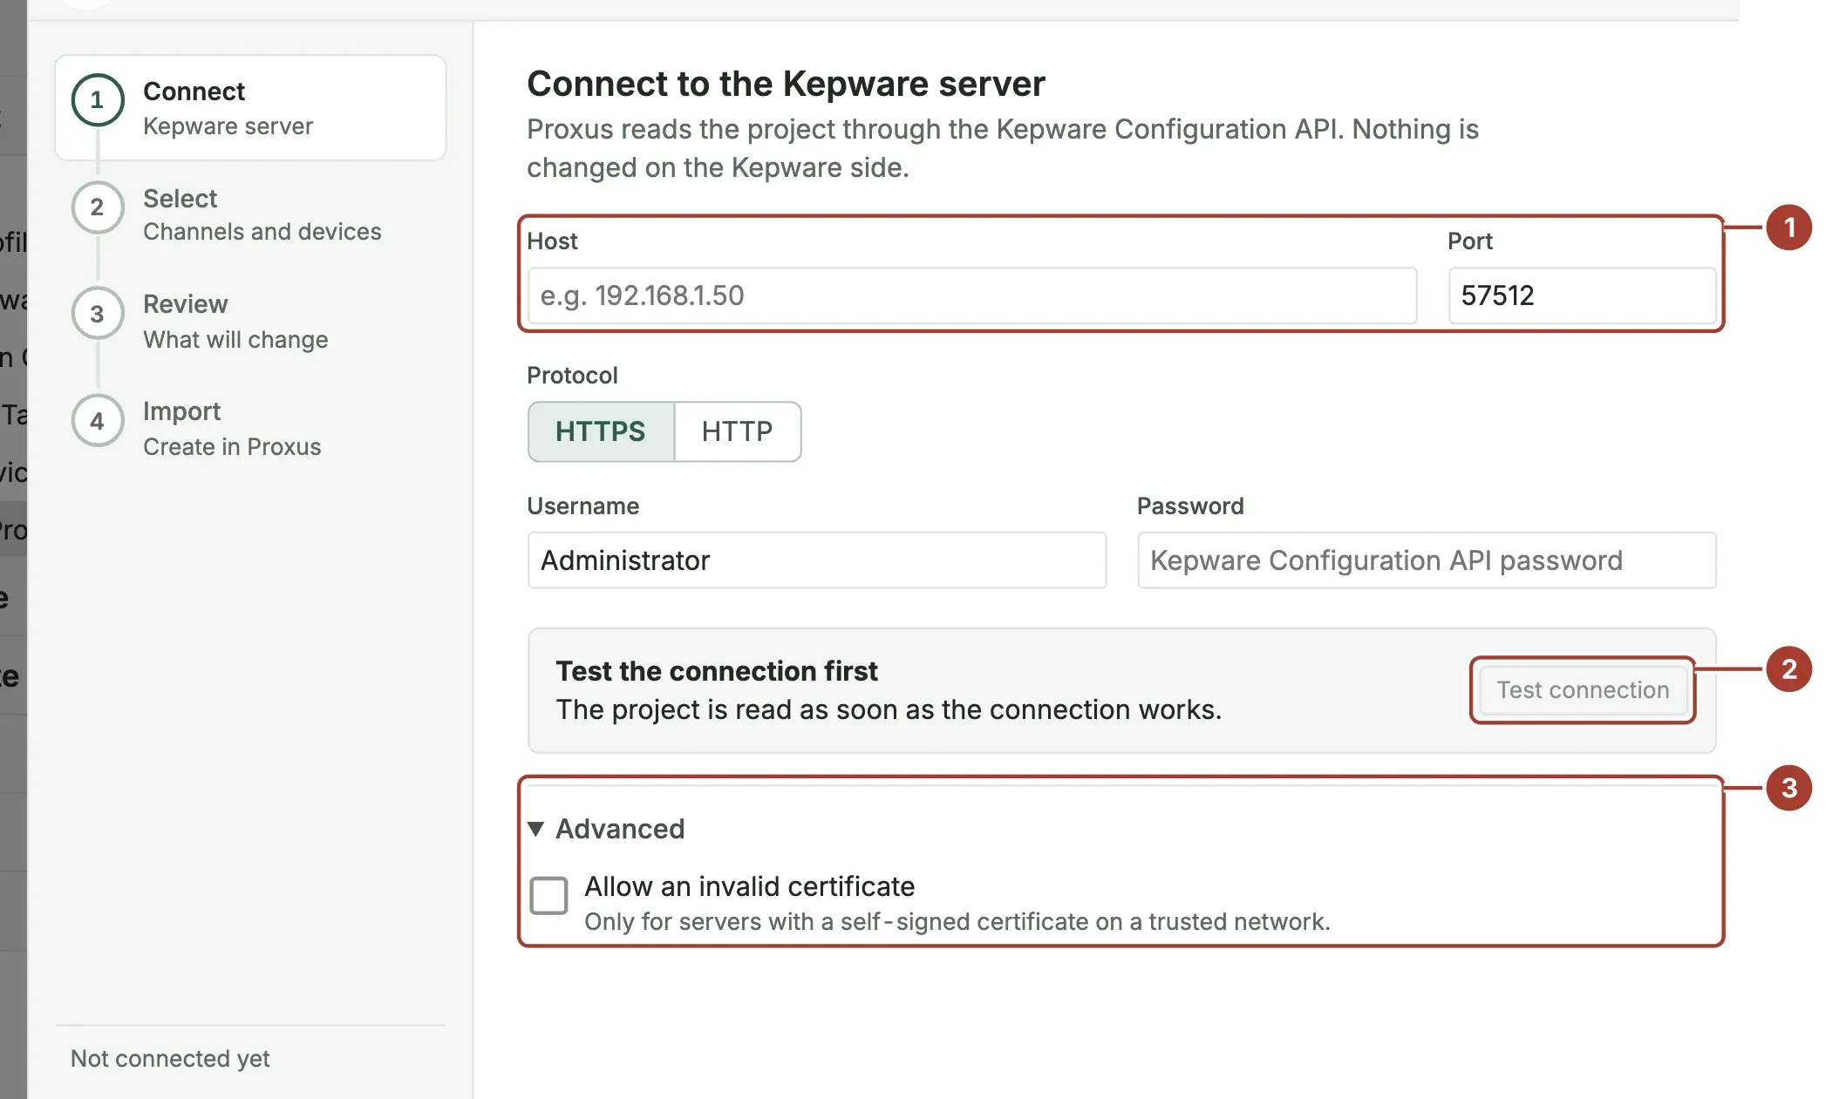Screen dimensions: 1839x1099
Task: Enable Allow an invalid certificate checkbox
Action: click(x=548, y=895)
